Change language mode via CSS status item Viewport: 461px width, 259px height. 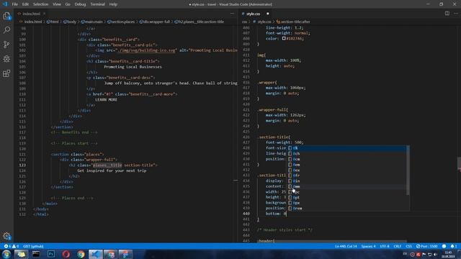click(408, 246)
